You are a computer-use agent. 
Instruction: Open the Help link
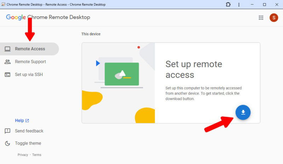tap(19, 121)
